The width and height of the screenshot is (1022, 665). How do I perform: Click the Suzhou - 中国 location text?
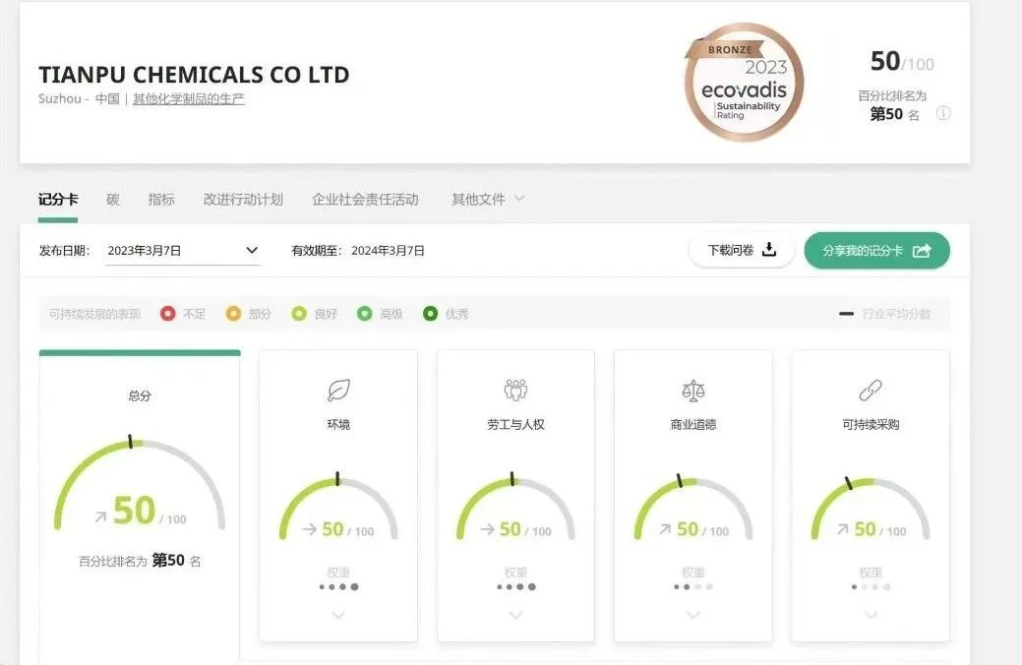(79, 99)
